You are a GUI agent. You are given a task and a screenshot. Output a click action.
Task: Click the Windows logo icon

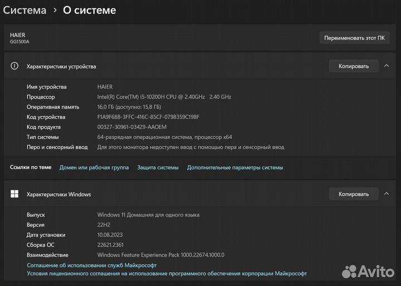point(14,194)
